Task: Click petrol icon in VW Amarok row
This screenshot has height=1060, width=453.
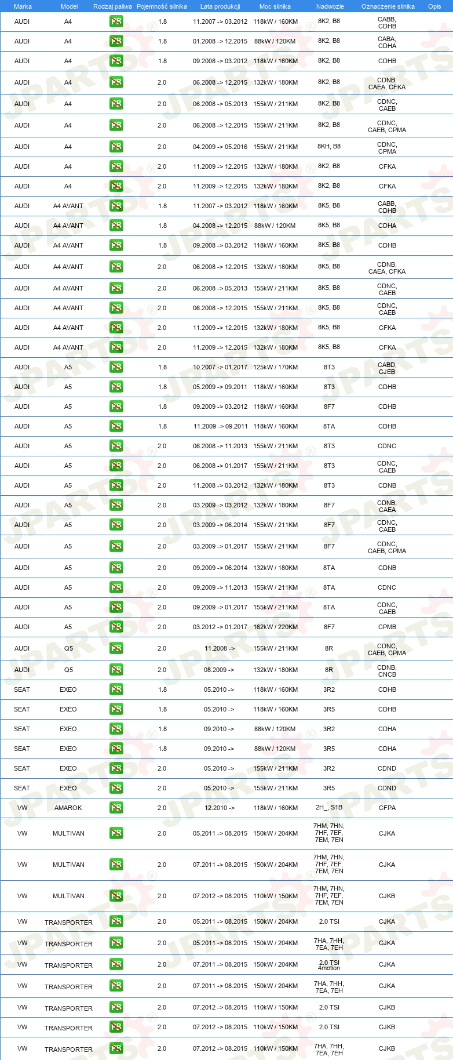Action: click(116, 808)
